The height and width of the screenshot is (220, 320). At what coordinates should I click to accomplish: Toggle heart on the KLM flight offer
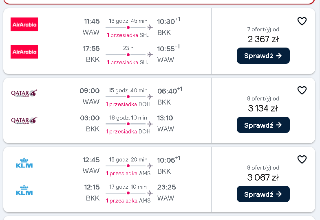pyautogui.click(x=302, y=159)
